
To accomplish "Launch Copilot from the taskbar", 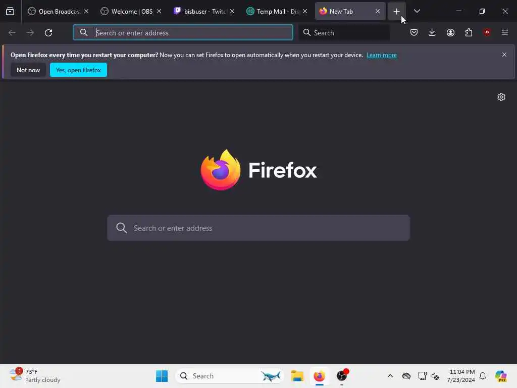I will [x=501, y=376].
